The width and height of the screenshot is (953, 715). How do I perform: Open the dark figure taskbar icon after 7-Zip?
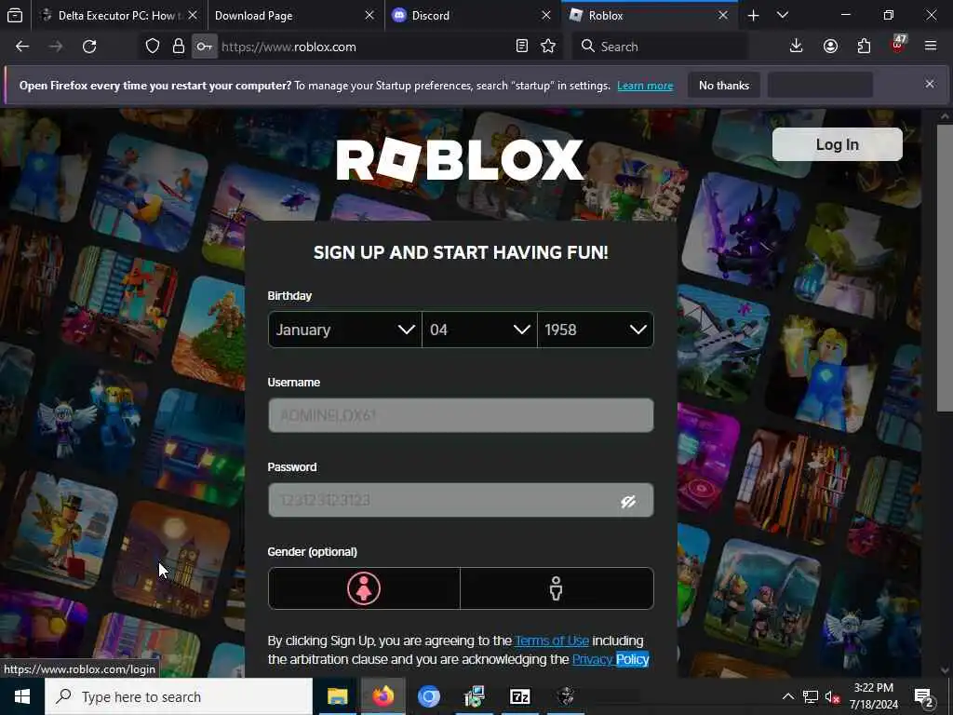[x=565, y=696]
